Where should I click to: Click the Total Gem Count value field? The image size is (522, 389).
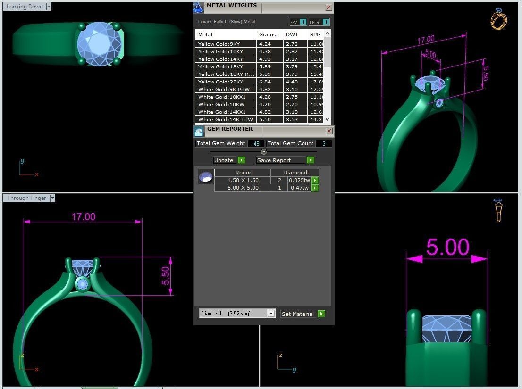[x=324, y=144]
